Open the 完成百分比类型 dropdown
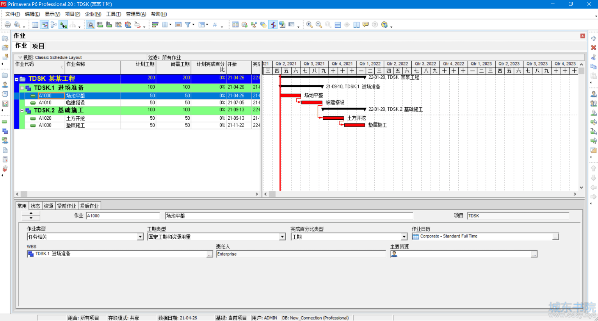598x321 pixels. pyautogui.click(x=404, y=237)
